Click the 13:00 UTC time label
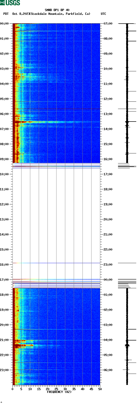 [108, 114]
